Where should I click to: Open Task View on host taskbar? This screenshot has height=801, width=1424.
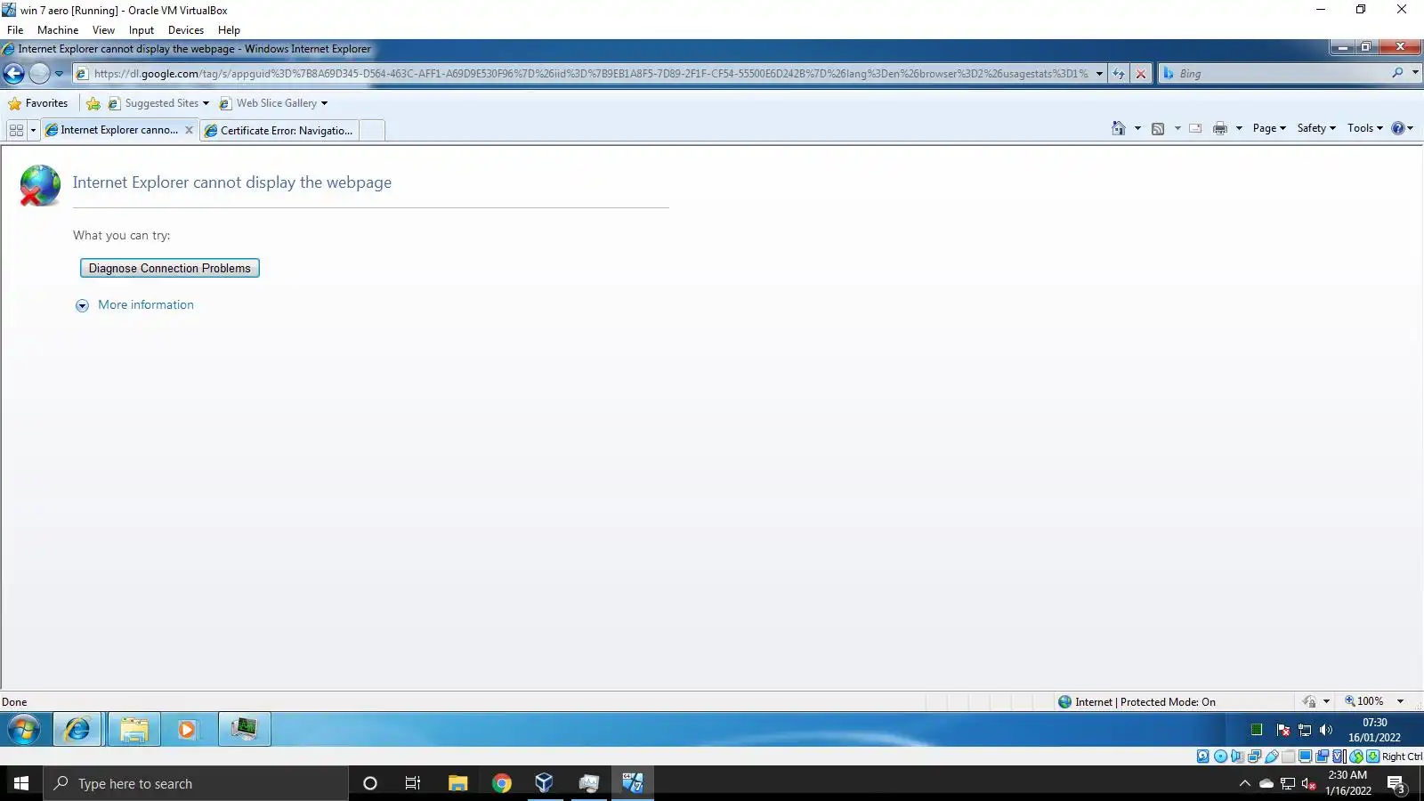(x=413, y=783)
